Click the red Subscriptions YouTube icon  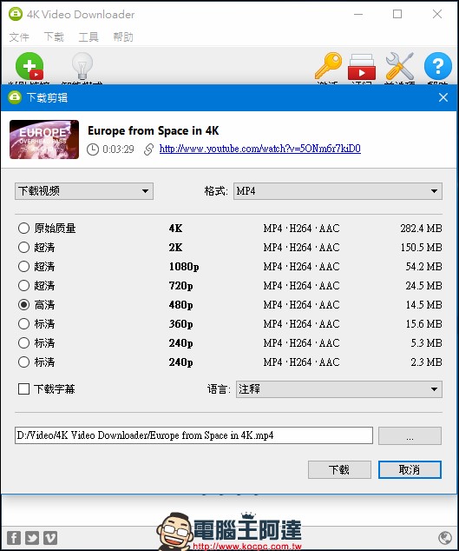pyautogui.click(x=362, y=67)
